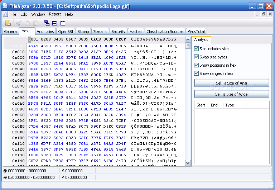This screenshot has width=275, height=190.
Task: Open the Hashes tab
Action: point(136,32)
